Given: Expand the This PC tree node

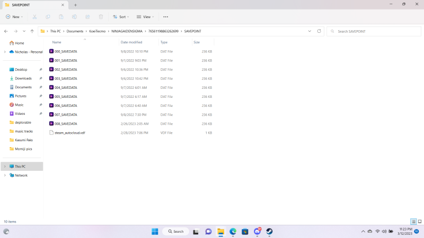Looking at the screenshot, I should (x=5, y=167).
